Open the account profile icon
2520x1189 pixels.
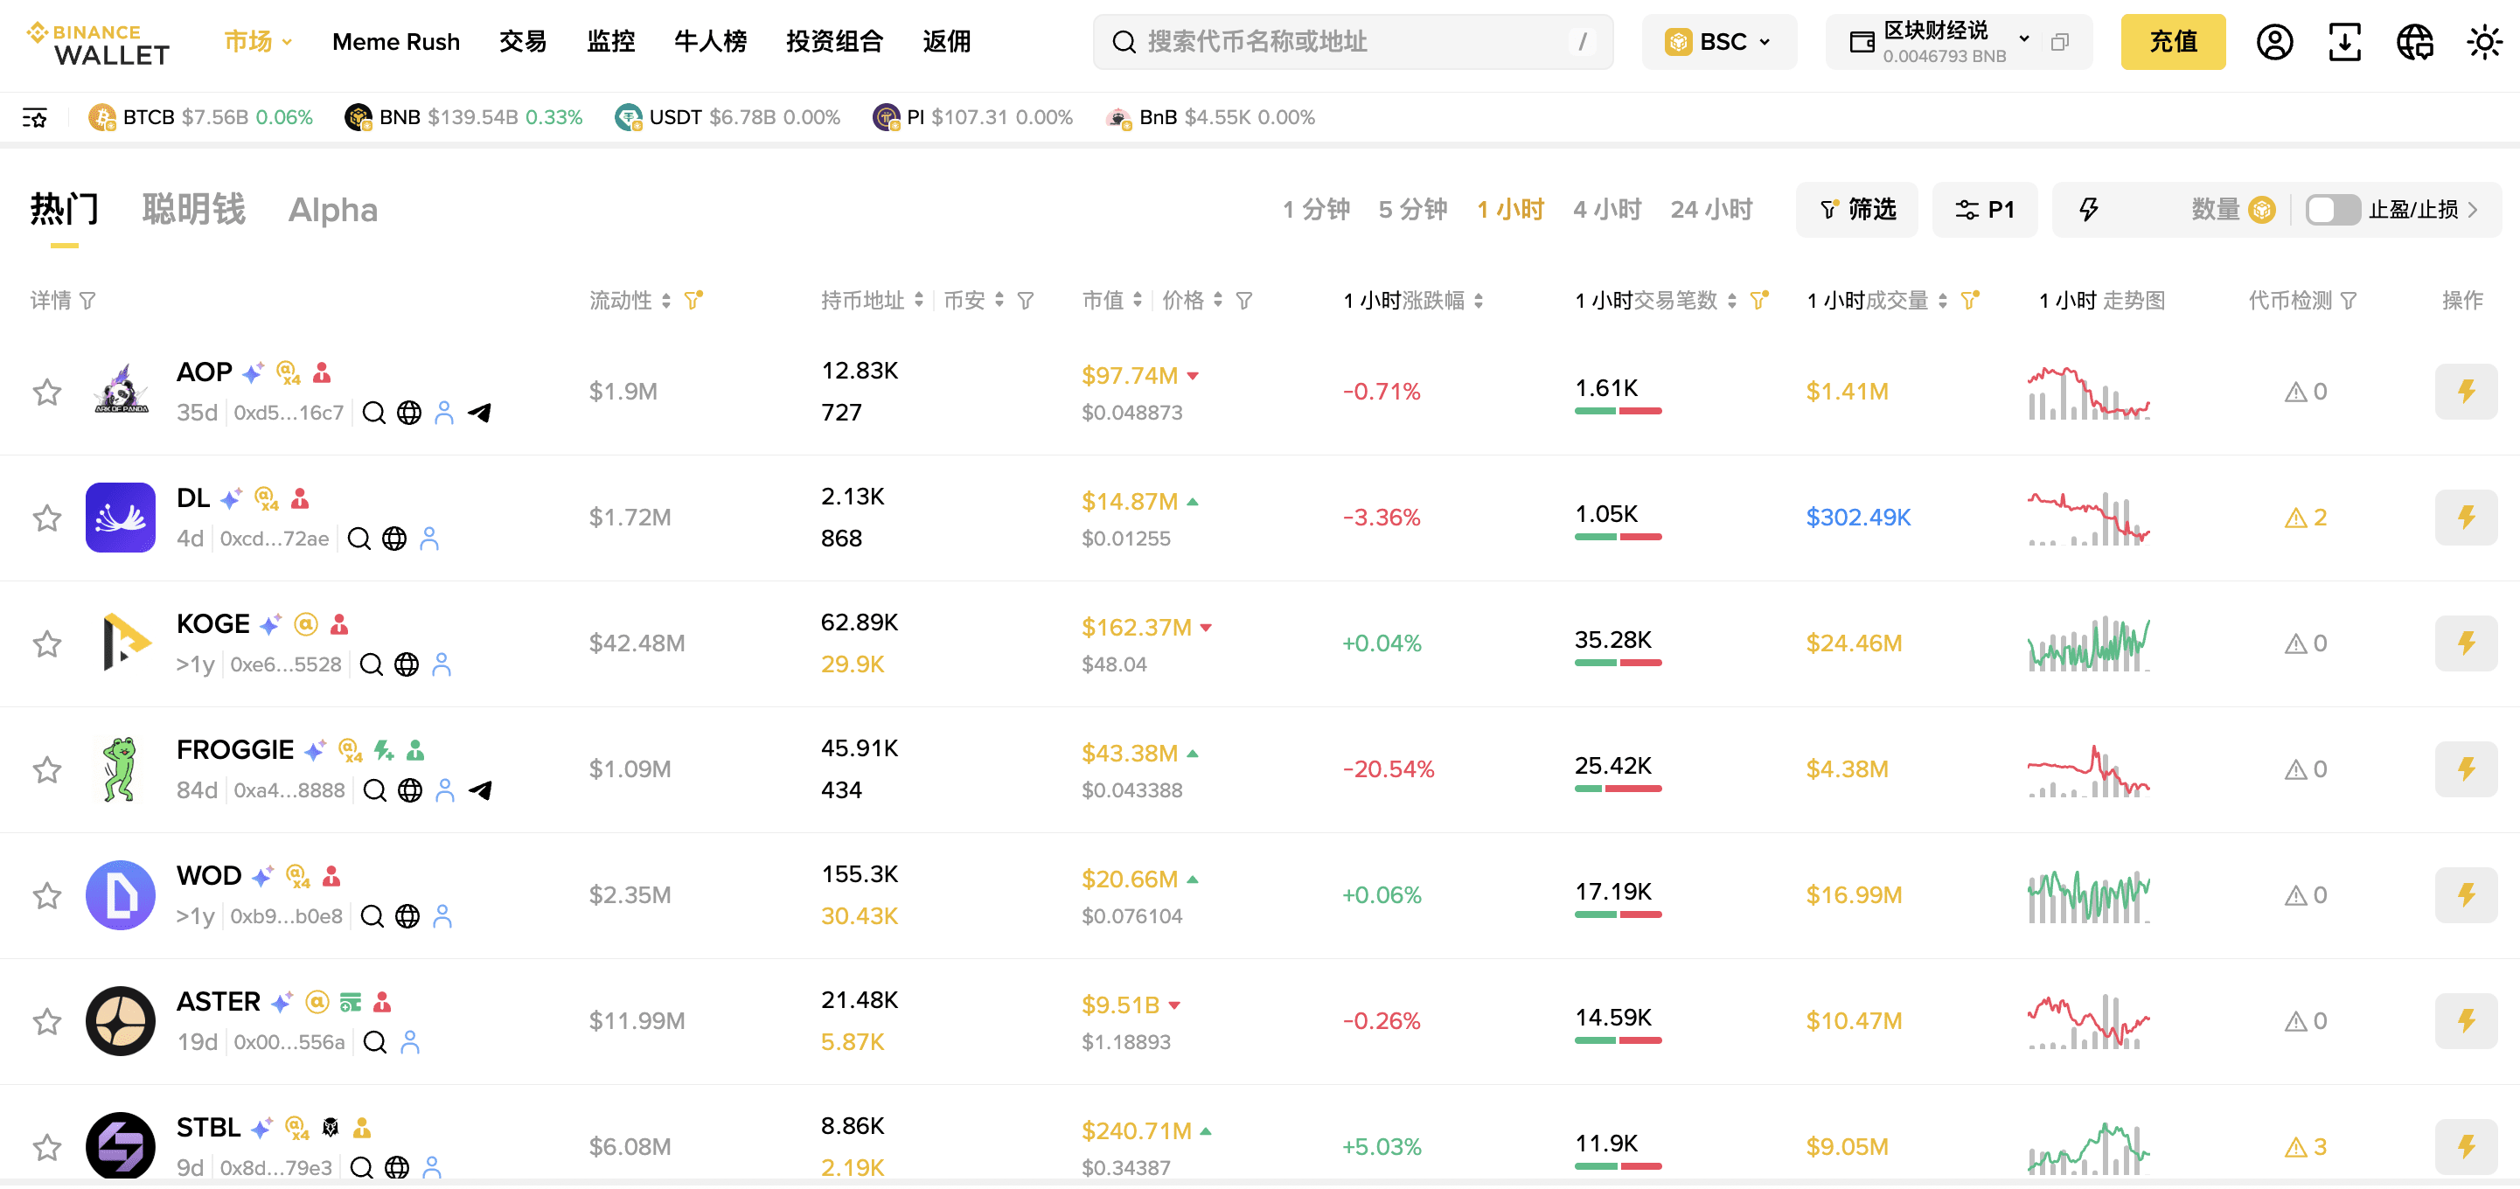(x=2273, y=42)
